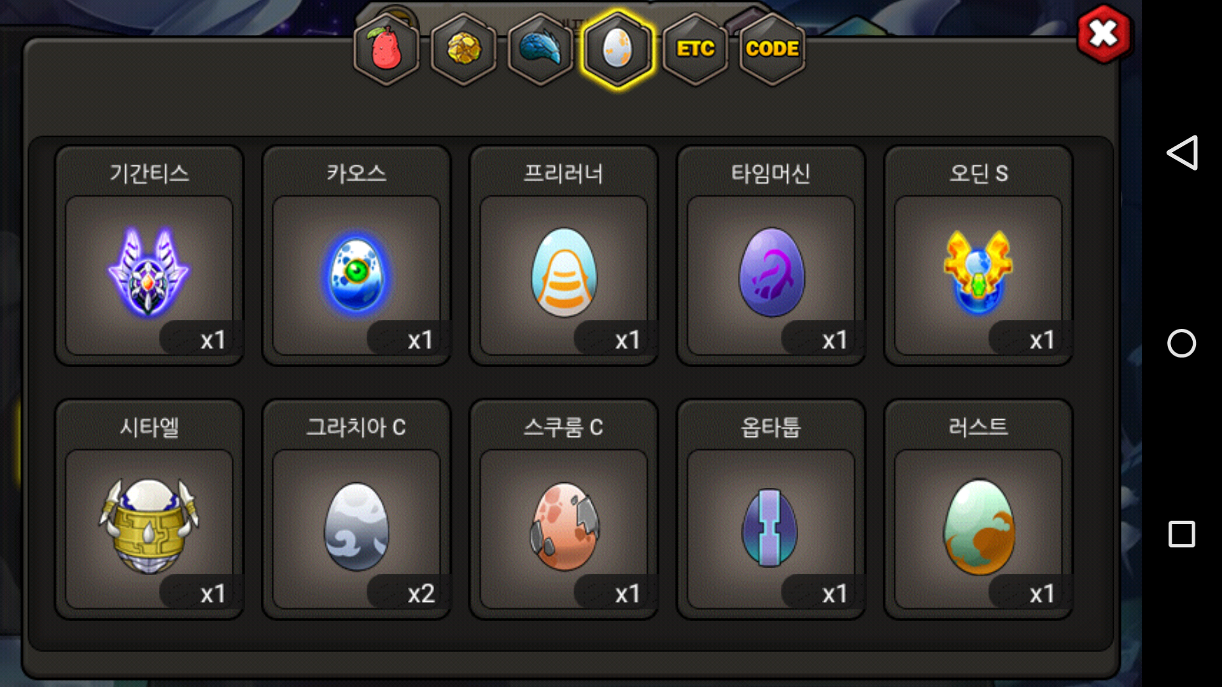Open the blue dragon scale tab

[x=541, y=49]
